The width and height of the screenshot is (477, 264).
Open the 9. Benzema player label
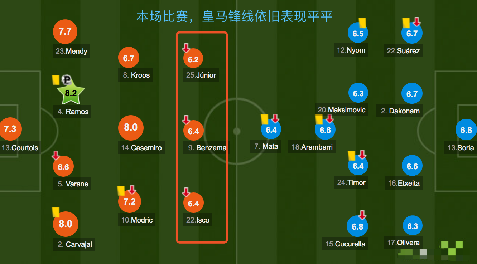pyautogui.click(x=206, y=147)
